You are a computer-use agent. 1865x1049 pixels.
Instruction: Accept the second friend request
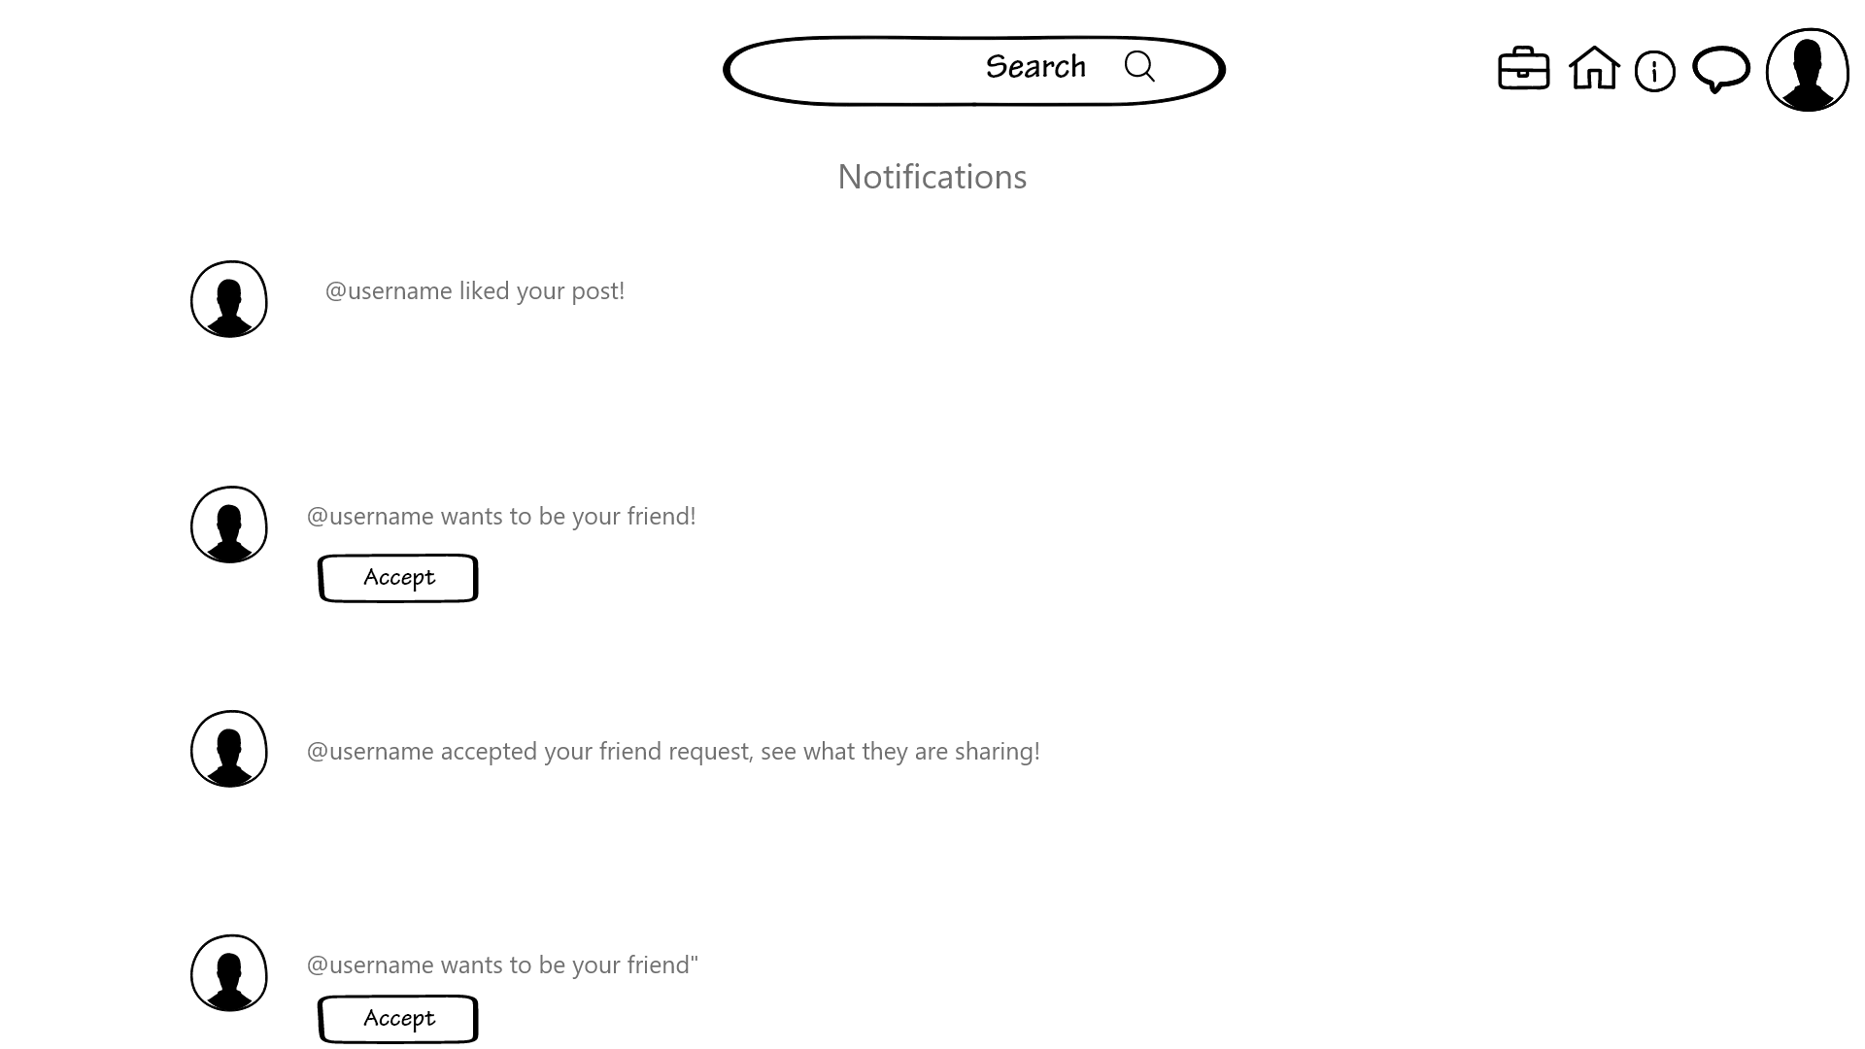click(x=398, y=1018)
